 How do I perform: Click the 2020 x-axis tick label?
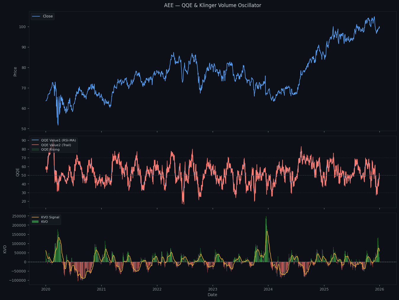[46, 289]
